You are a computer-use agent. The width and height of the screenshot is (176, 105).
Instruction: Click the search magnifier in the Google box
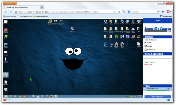click(158, 12)
